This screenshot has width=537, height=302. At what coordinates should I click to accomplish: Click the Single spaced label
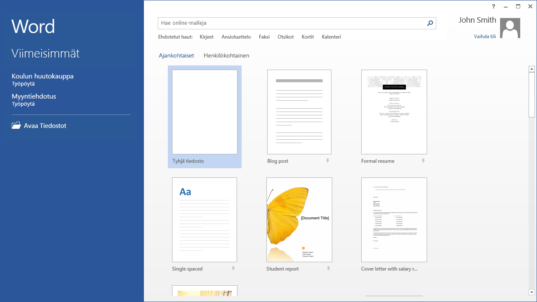pos(187,269)
